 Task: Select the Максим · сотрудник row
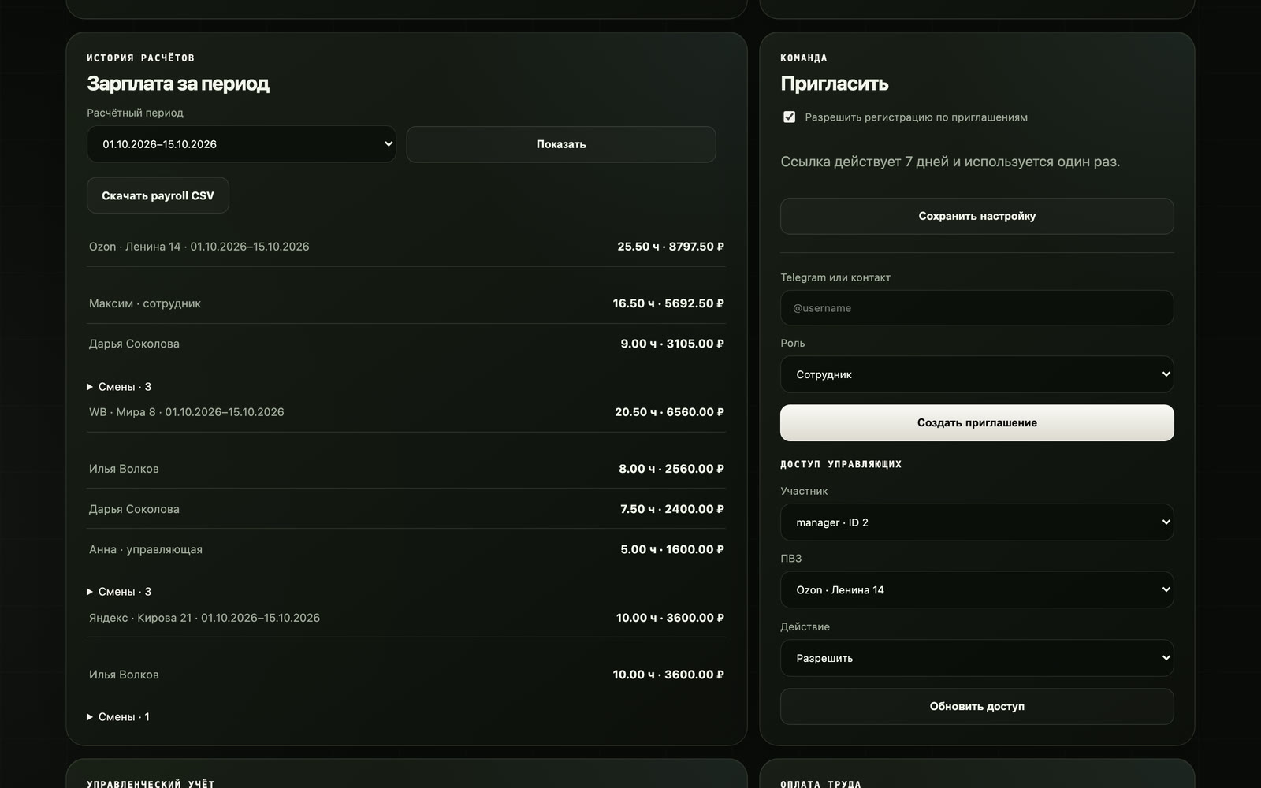pos(406,303)
